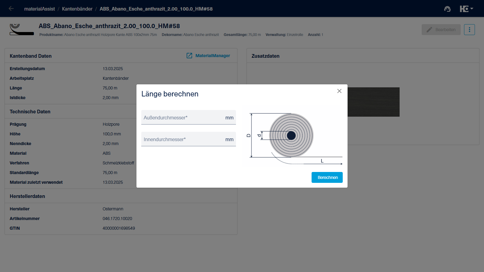Select the ABS_Abano_Esche_anthrazit breadcrumb item
Image resolution: width=484 pixels, height=272 pixels.
coord(156,9)
